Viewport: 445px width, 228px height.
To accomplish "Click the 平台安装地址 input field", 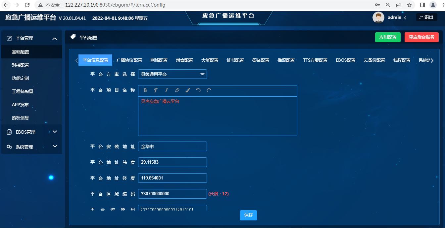I will coord(172,147).
